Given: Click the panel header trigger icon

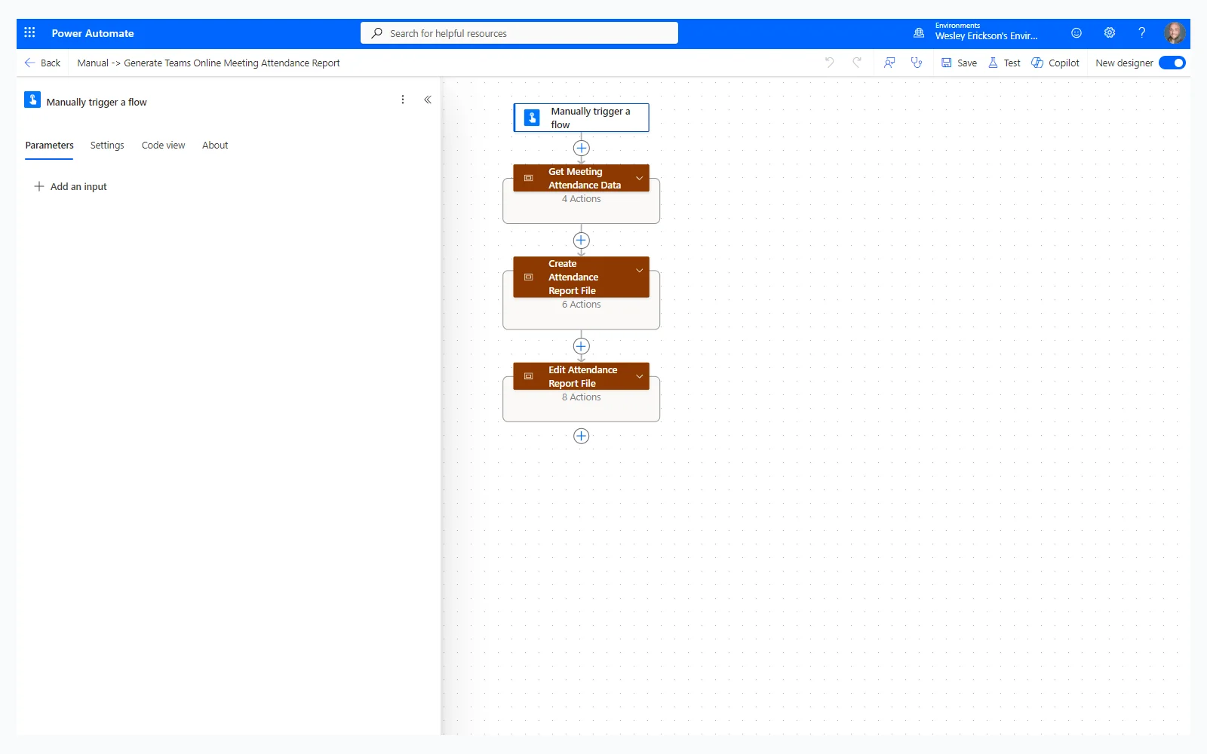Looking at the screenshot, I should (32, 100).
